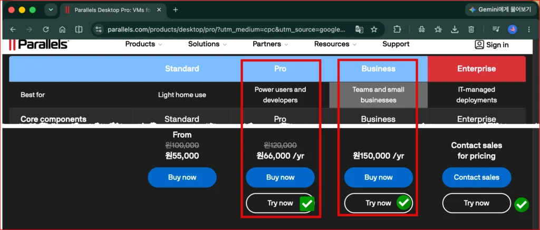This screenshot has width=540, height=230.
Task: Close the Parallels Desktop Pro tab
Action: tap(159, 10)
